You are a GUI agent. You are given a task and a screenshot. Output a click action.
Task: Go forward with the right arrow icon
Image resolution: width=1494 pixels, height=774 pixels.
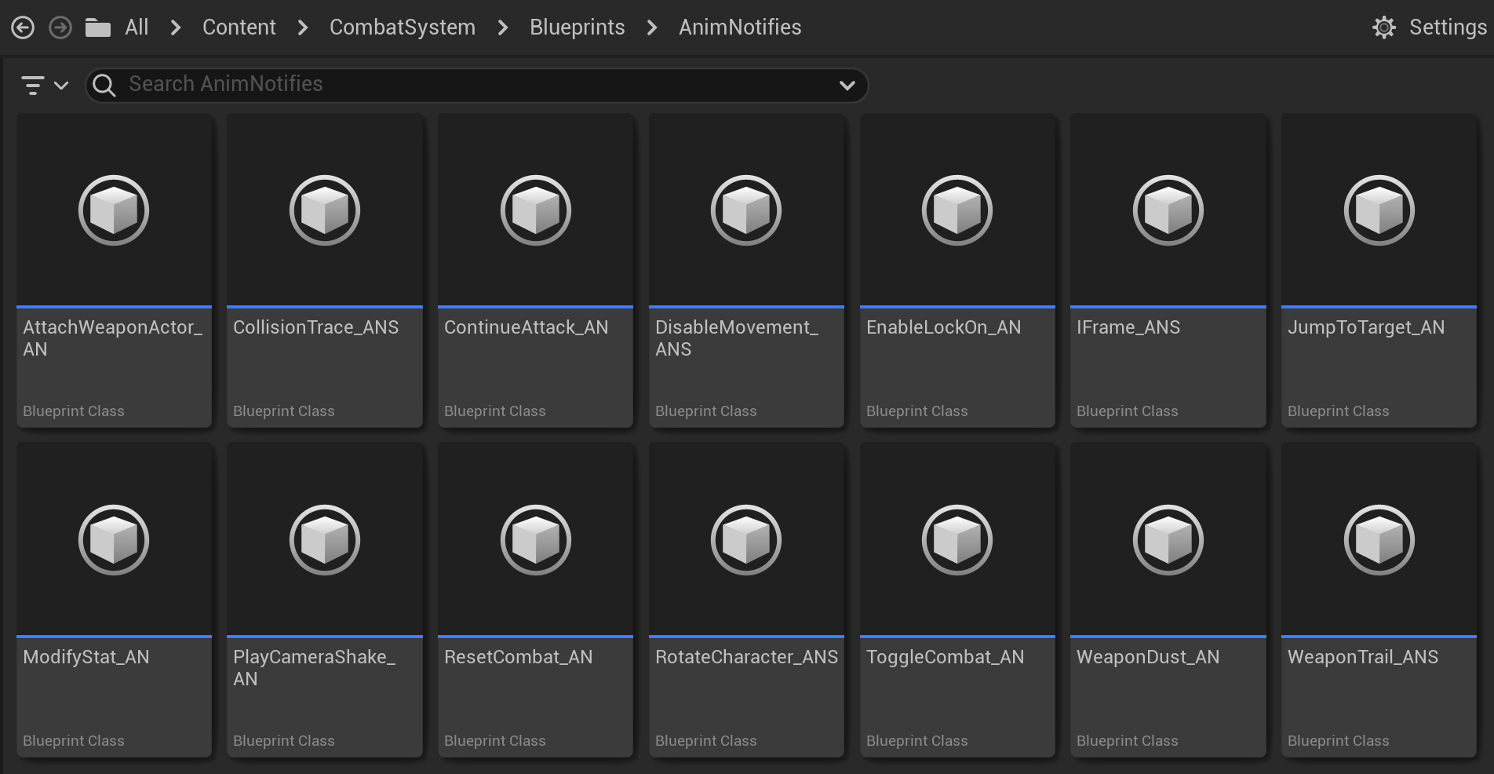tap(60, 28)
